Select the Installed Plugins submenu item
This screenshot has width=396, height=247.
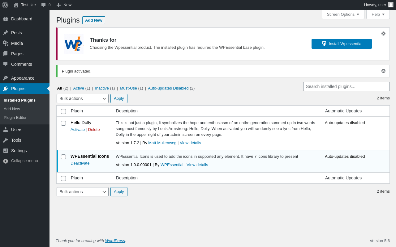point(19,100)
